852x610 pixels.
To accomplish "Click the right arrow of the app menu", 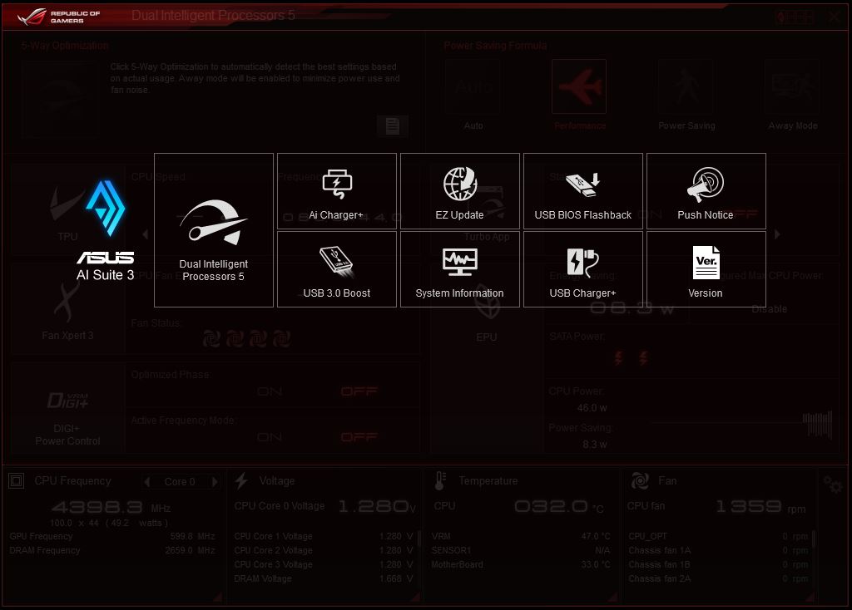I will click(777, 234).
